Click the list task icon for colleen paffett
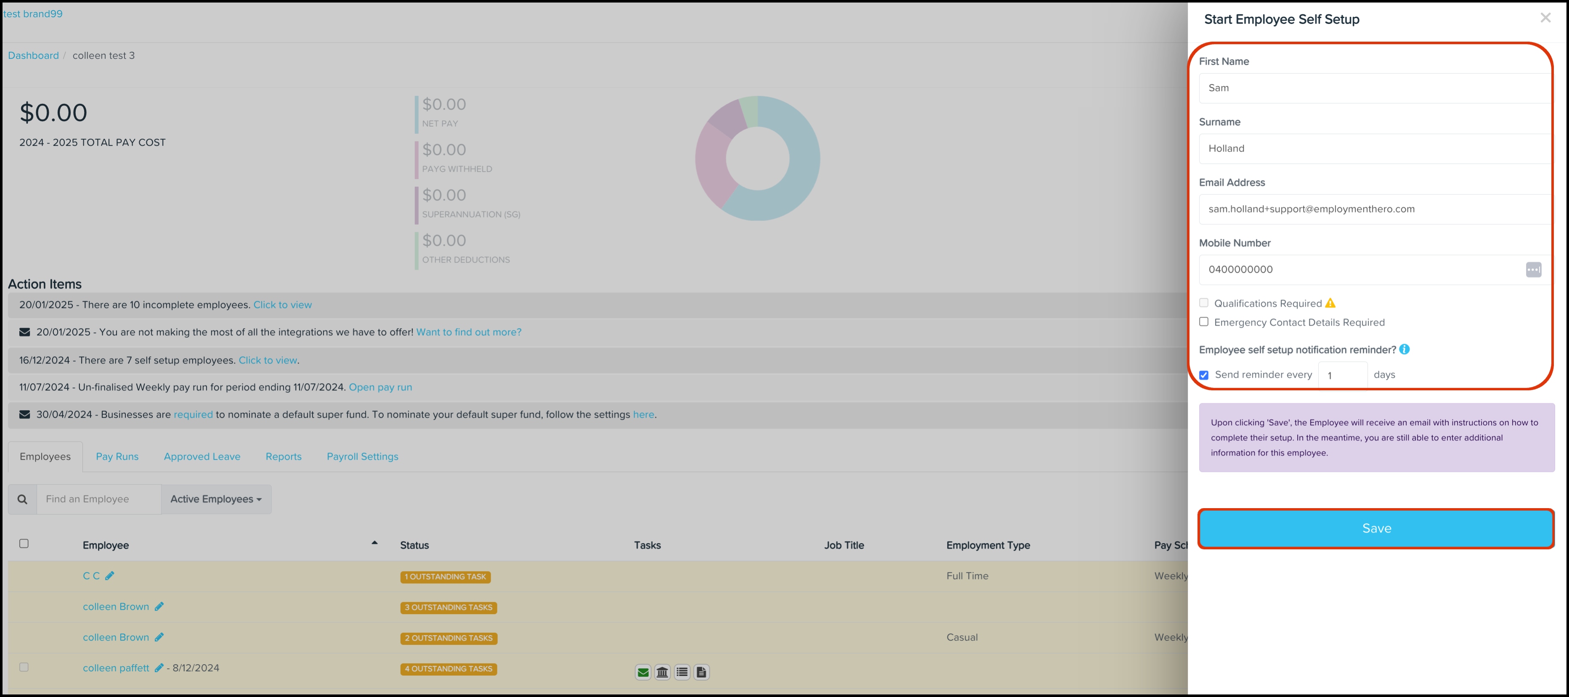 pyautogui.click(x=682, y=672)
